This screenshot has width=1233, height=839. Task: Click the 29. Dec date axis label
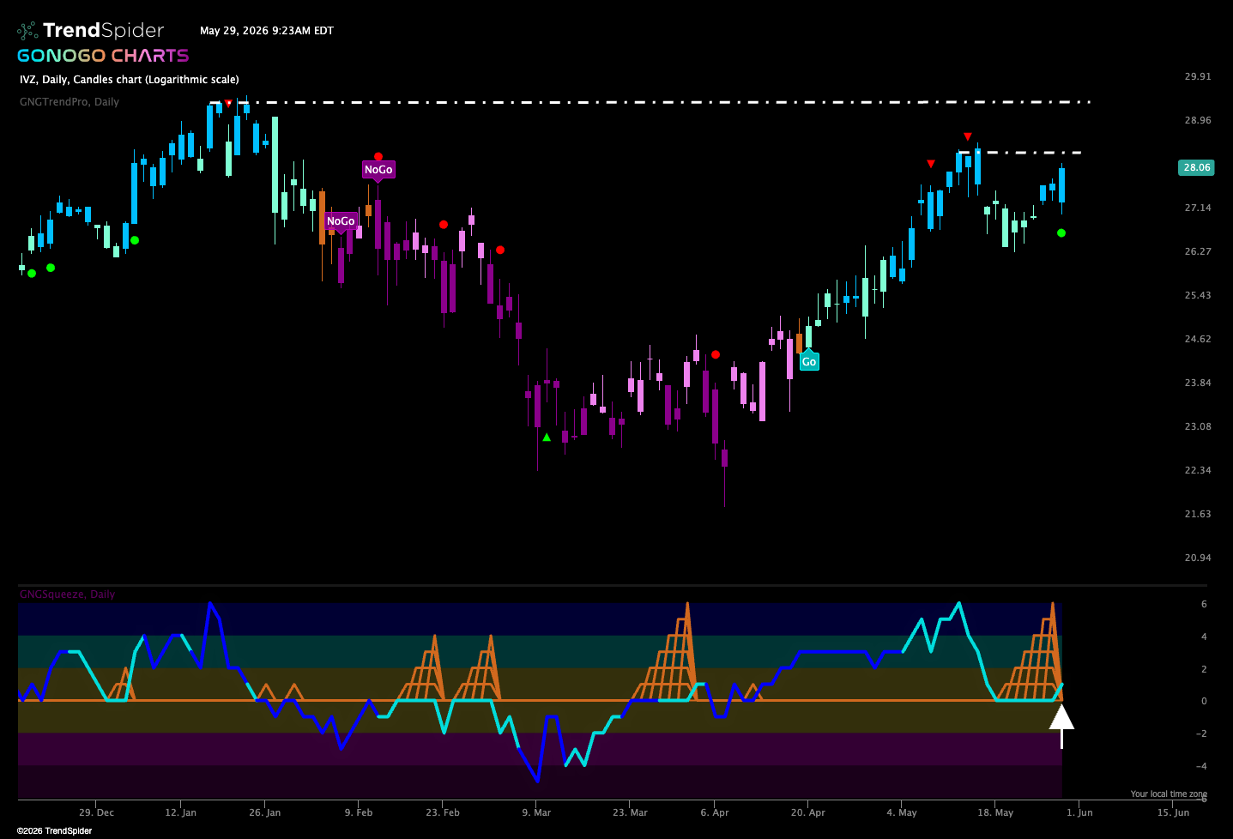click(96, 812)
